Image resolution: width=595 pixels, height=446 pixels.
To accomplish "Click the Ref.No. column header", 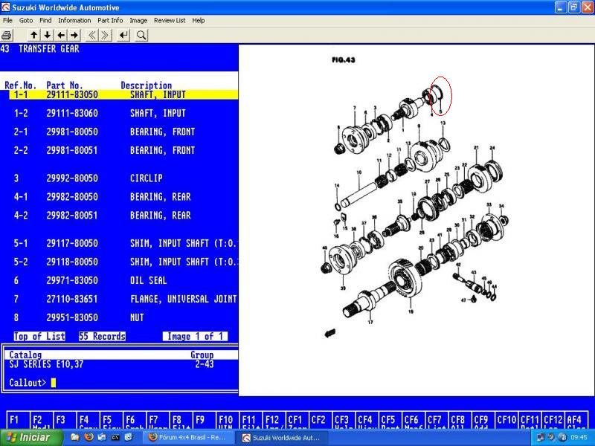I will click(x=21, y=85).
